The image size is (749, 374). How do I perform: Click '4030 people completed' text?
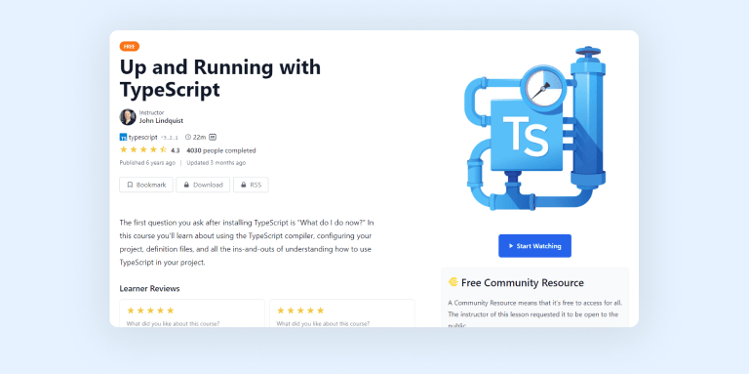[221, 150]
